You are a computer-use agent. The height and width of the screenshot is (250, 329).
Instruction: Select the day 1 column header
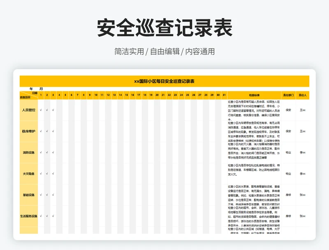pyautogui.click(x=41, y=95)
